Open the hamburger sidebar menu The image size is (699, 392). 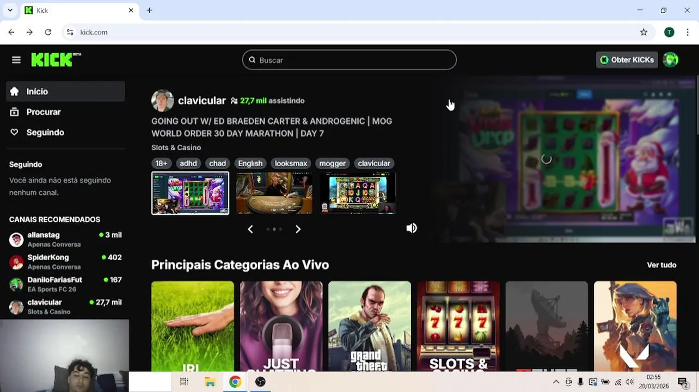[16, 60]
